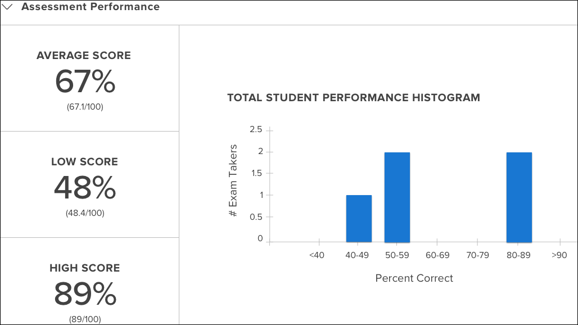Click the 48% low score value
The height and width of the screenshot is (325, 578).
85,188
